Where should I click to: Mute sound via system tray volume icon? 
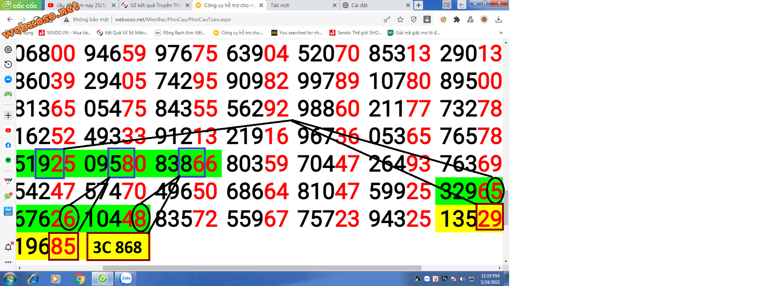[463, 279]
